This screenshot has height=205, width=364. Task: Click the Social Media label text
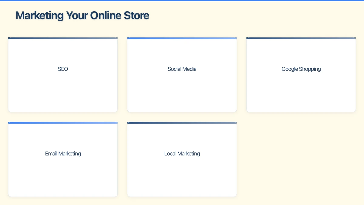[182, 69]
